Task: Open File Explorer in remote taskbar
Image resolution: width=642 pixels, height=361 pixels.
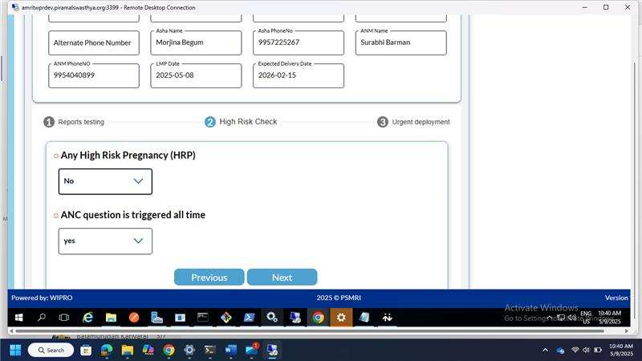Action: [111, 318]
